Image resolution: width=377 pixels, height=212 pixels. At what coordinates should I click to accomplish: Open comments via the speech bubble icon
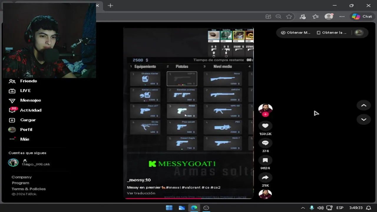click(265, 143)
